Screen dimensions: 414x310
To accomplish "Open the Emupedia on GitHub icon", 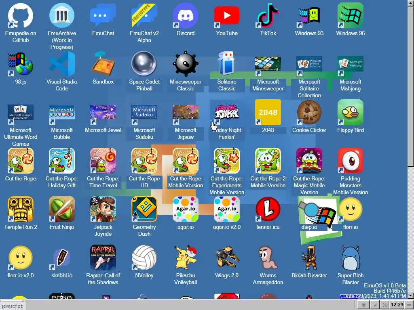I will [21, 15].
